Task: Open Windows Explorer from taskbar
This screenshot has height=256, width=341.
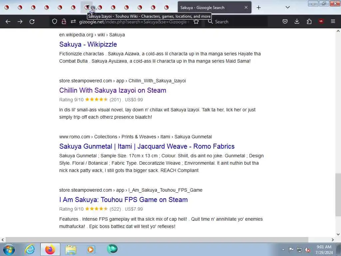Action: [x=71, y=249]
